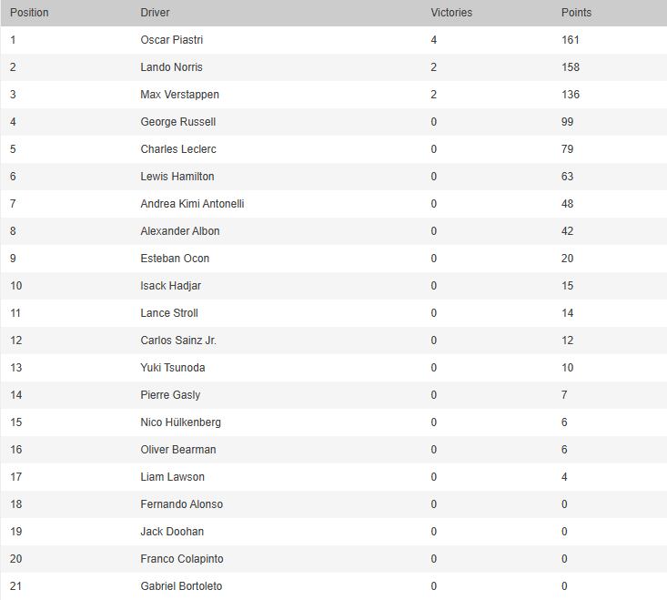The height and width of the screenshot is (600, 667).
Task: Click Carlos Sainz Jr. in the table
Action: [x=177, y=341]
